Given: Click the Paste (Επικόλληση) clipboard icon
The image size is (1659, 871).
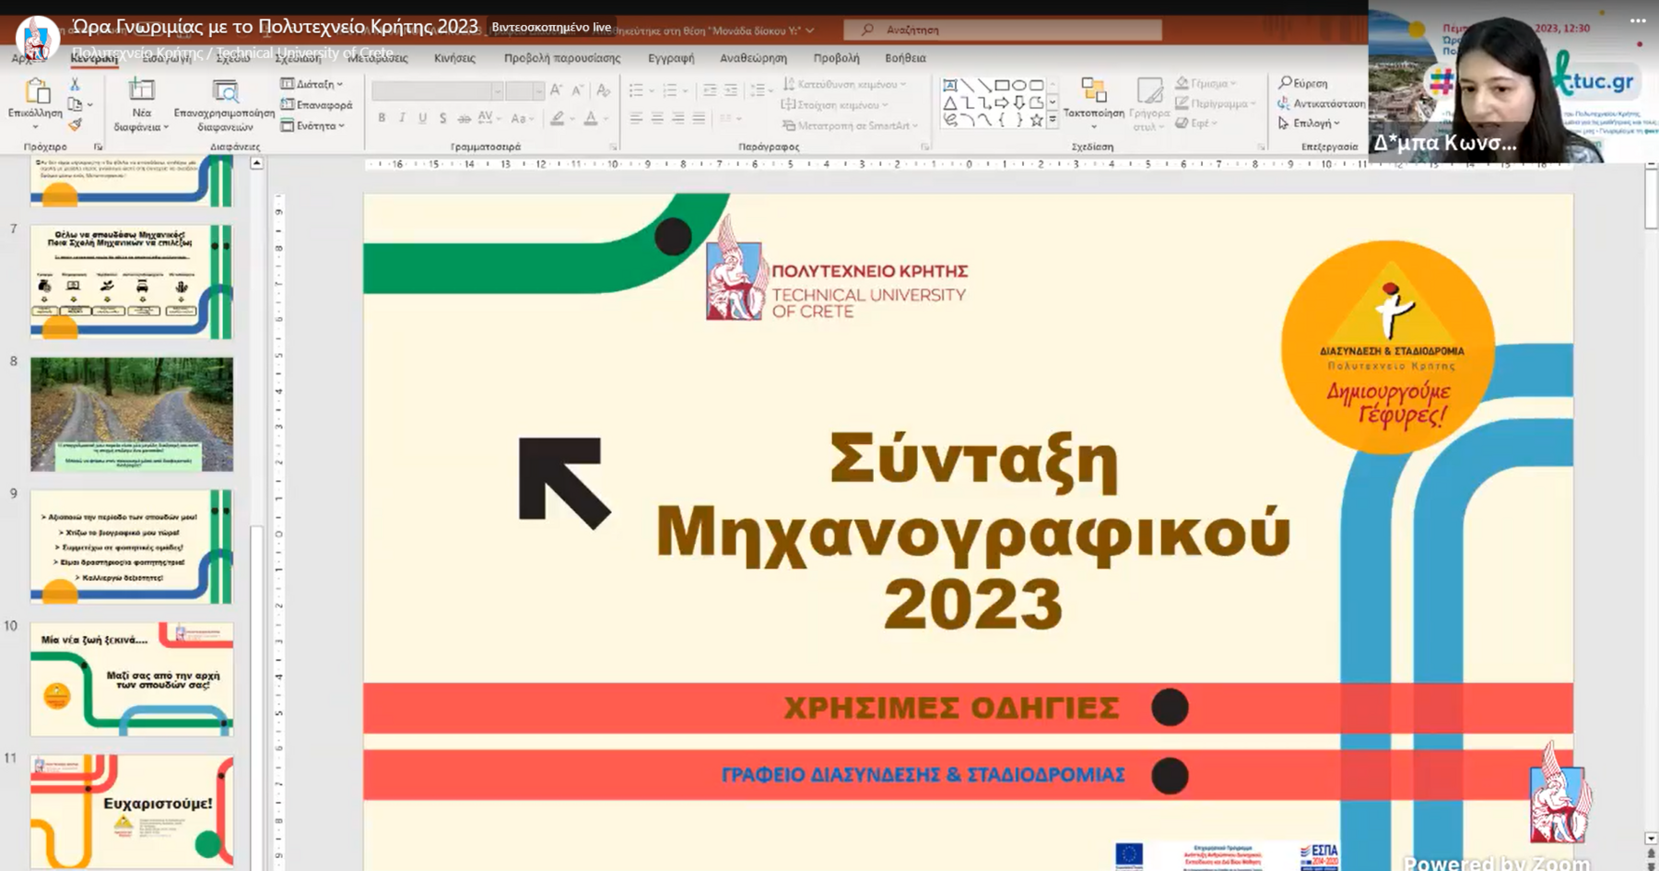Looking at the screenshot, I should [x=36, y=93].
